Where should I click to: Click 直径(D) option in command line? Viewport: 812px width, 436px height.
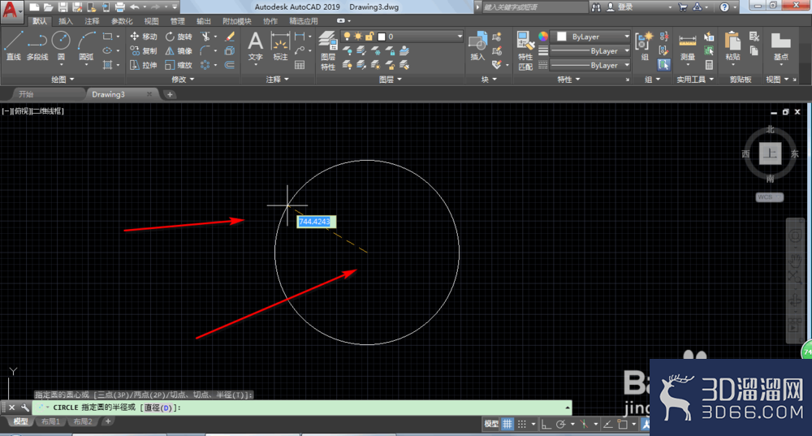[x=158, y=408]
